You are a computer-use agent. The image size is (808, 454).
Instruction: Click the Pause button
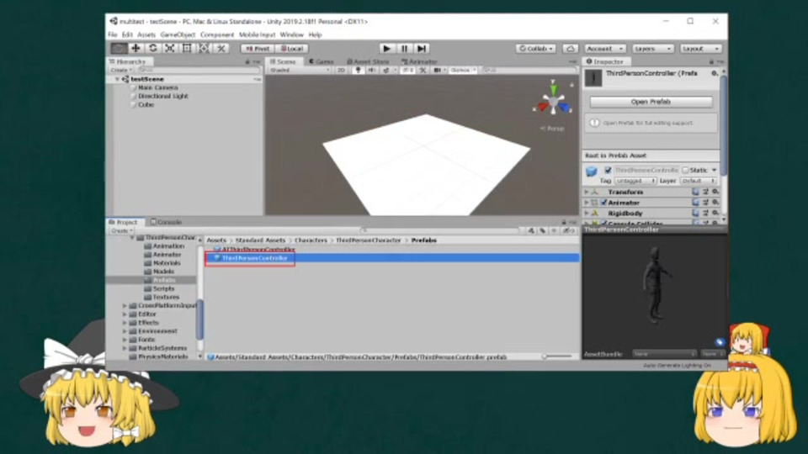coord(405,49)
